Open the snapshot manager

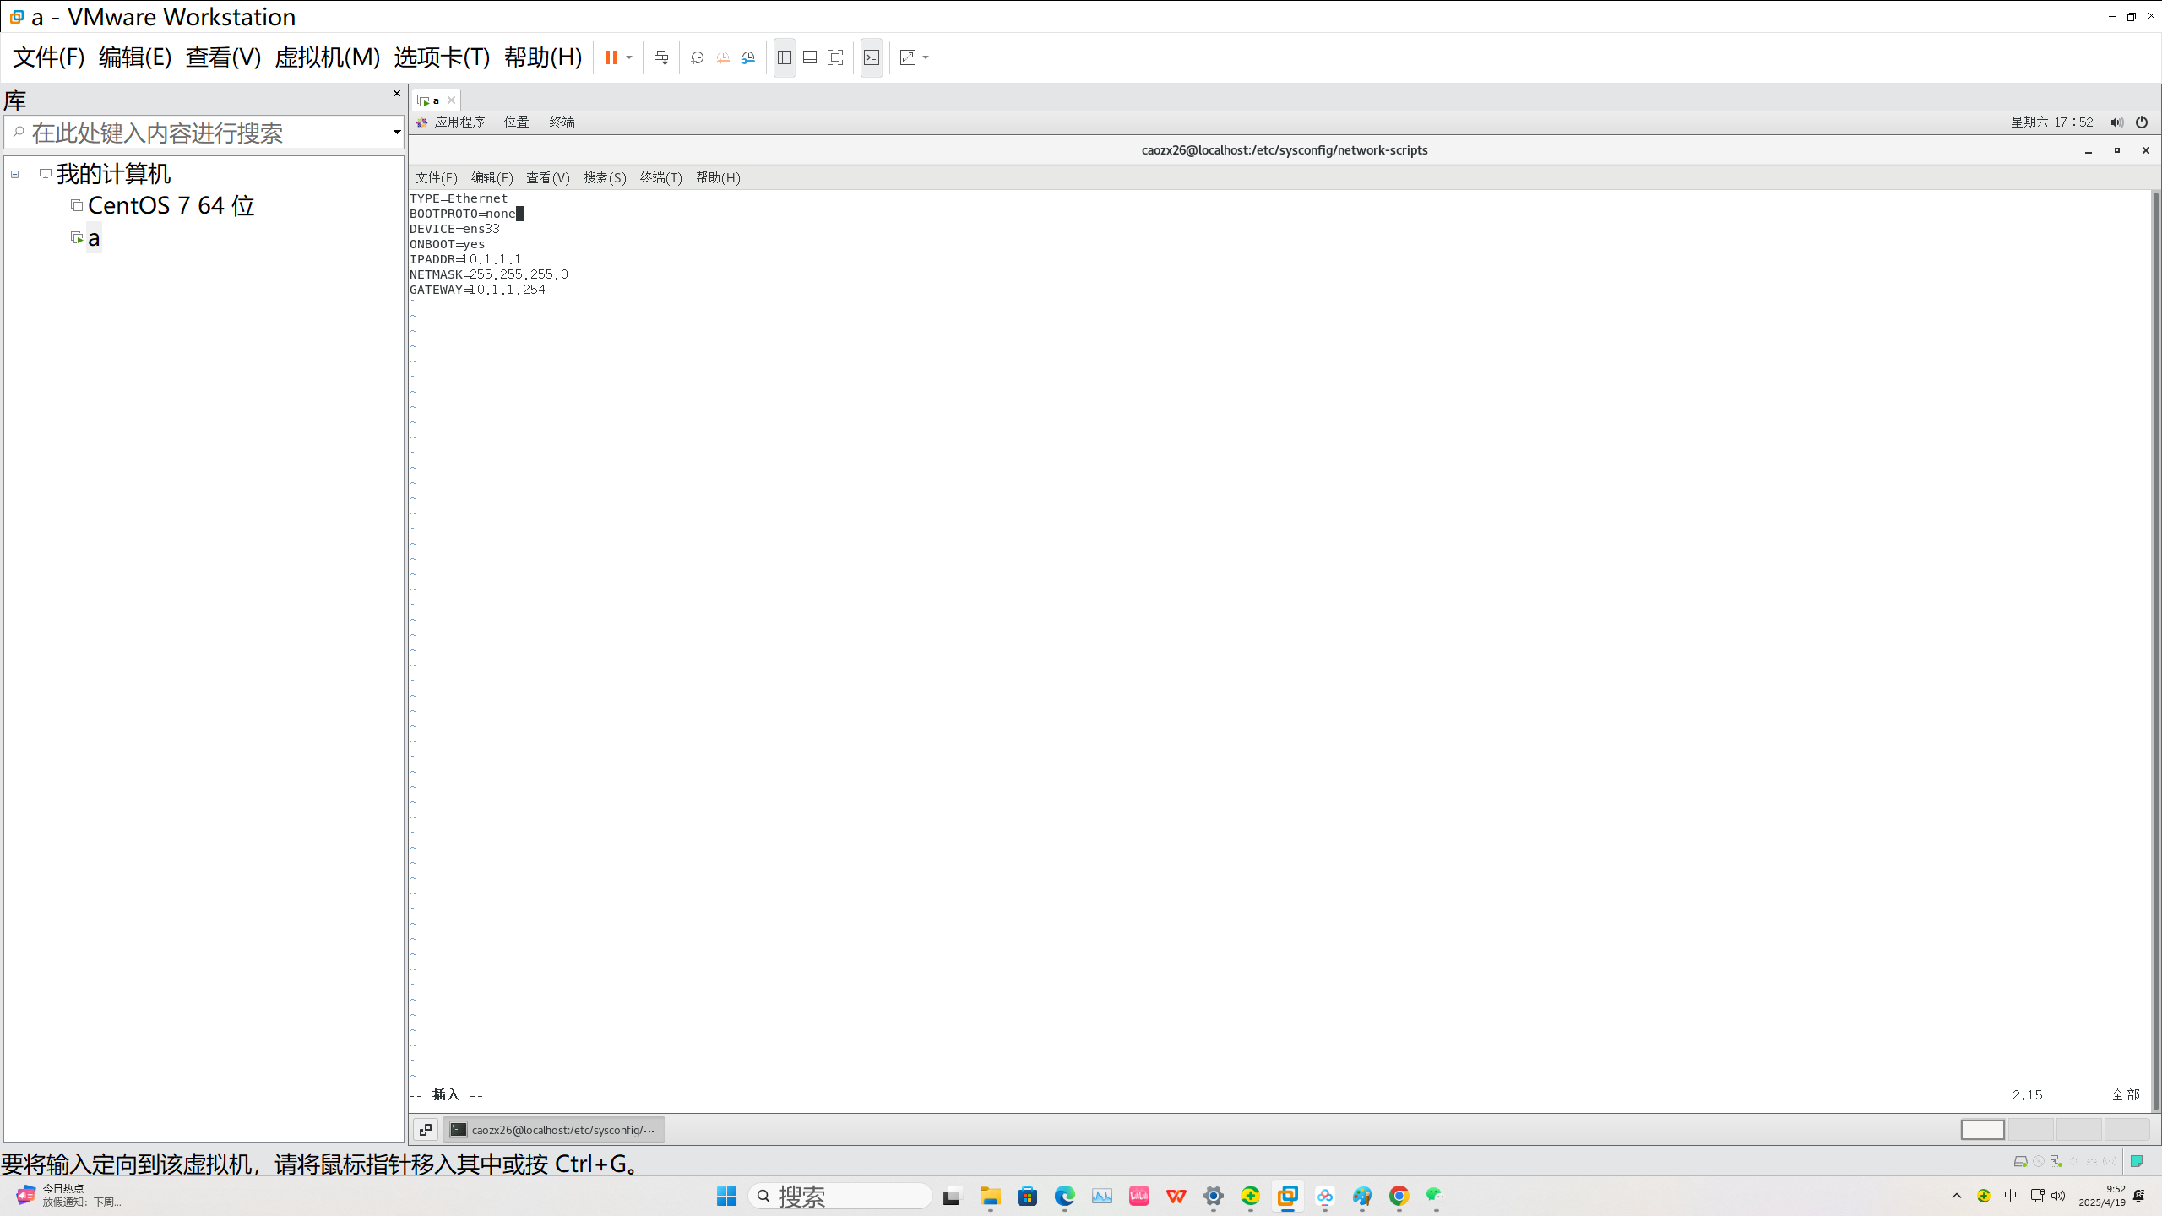point(749,57)
